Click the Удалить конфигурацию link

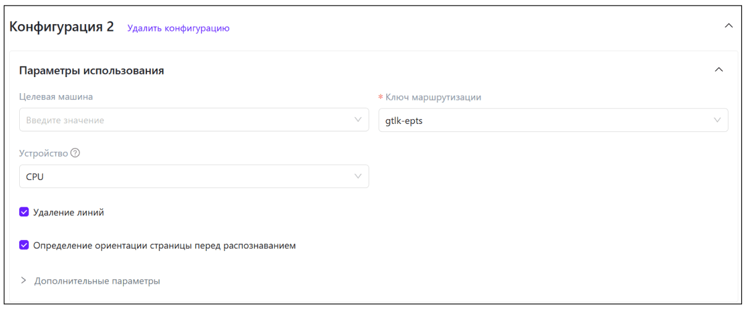178,28
